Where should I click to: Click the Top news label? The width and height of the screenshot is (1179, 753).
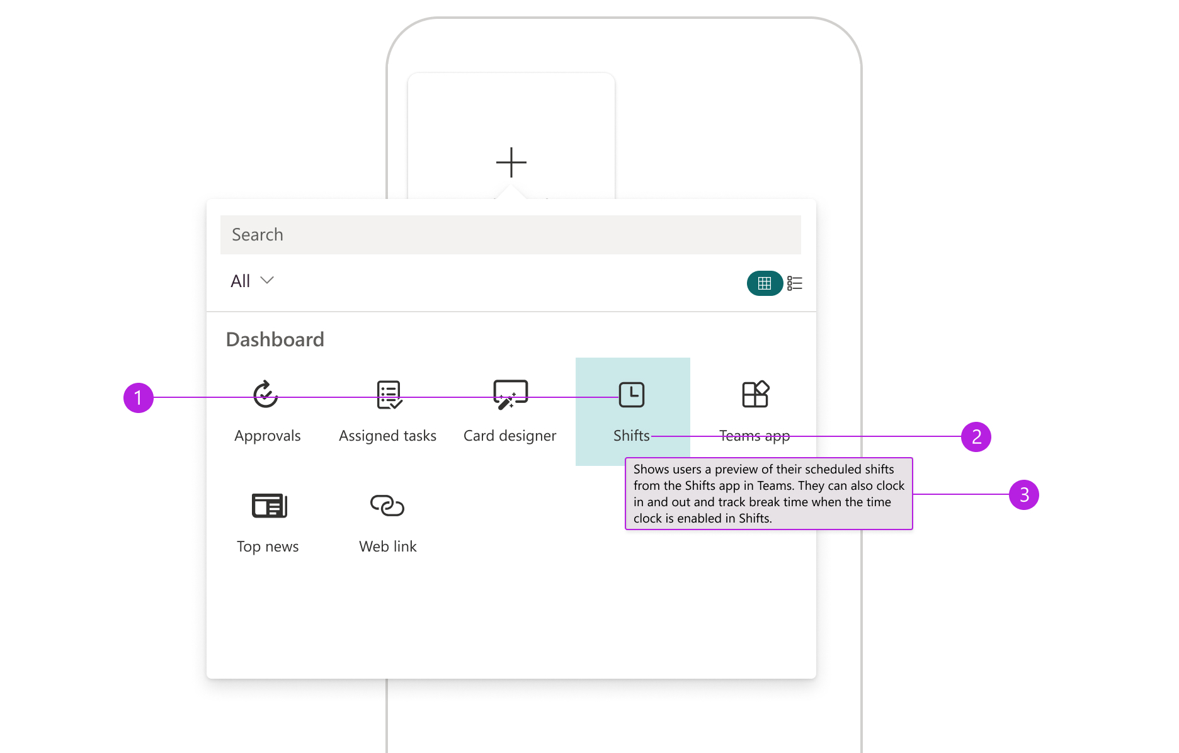point(268,546)
